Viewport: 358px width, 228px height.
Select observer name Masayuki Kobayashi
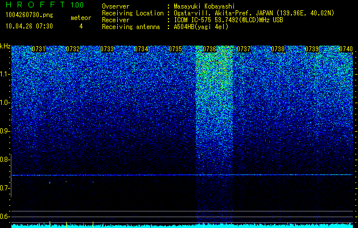coord(204,6)
